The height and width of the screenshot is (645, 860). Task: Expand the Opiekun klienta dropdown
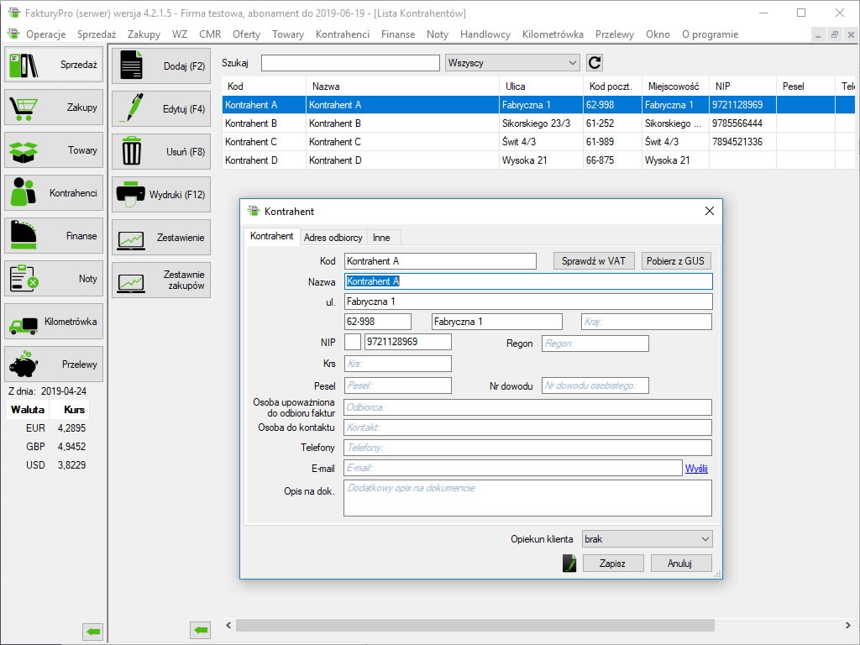pos(646,539)
